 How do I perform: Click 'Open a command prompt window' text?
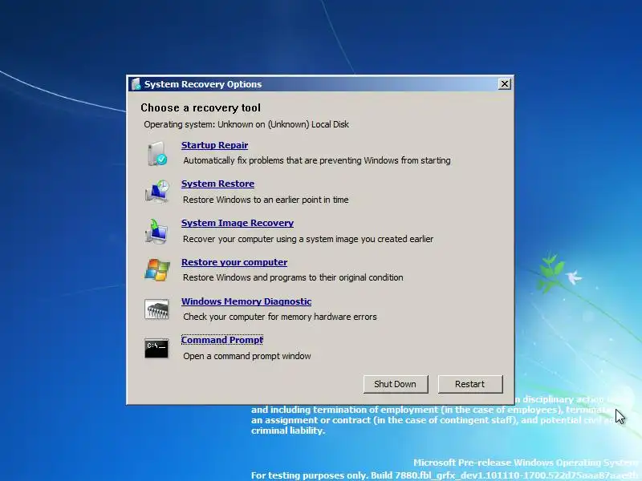click(x=247, y=356)
